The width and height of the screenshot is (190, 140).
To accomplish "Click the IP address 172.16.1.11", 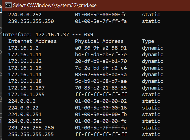I will [x=25, y=55].
